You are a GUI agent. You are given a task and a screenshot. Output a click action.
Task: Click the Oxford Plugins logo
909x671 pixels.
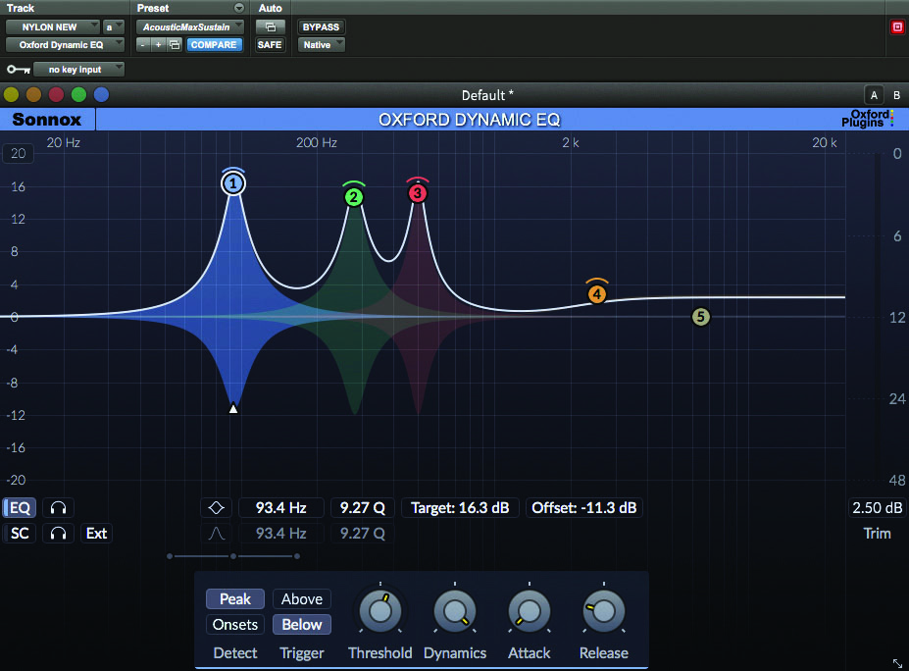tap(867, 119)
